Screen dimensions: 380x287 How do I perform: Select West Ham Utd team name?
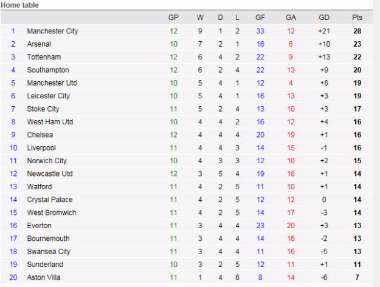[x=50, y=122]
